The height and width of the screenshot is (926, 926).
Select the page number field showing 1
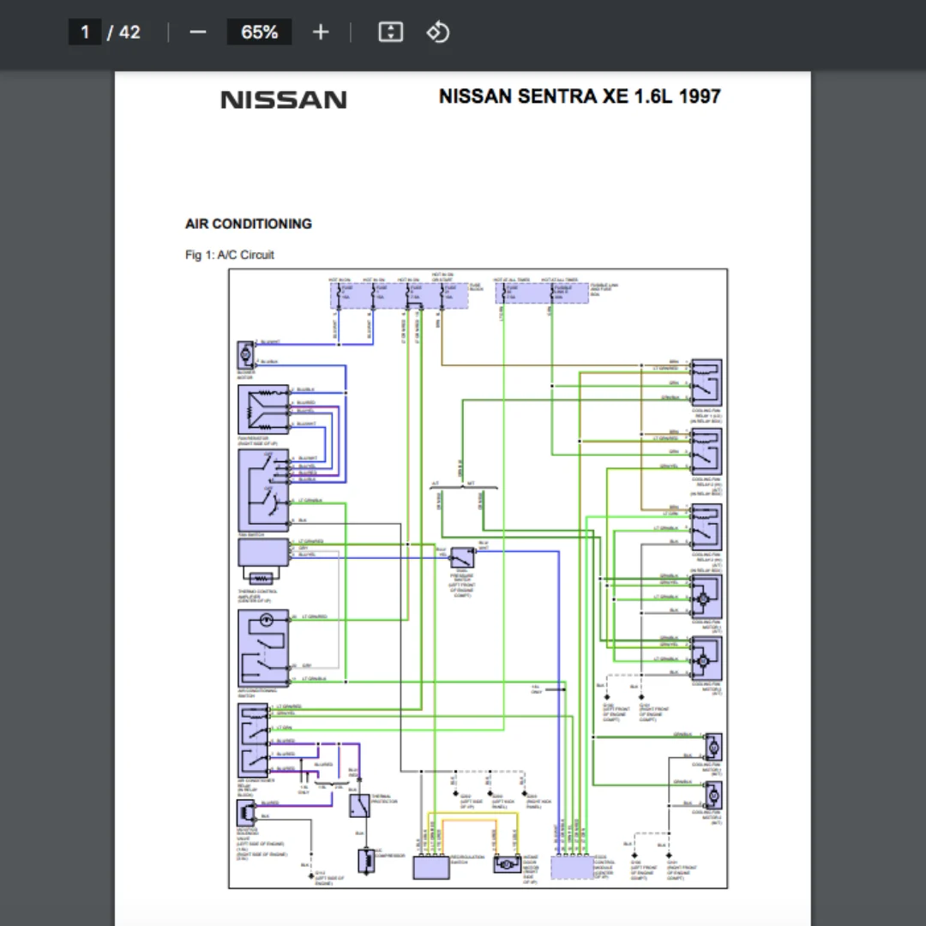click(85, 32)
